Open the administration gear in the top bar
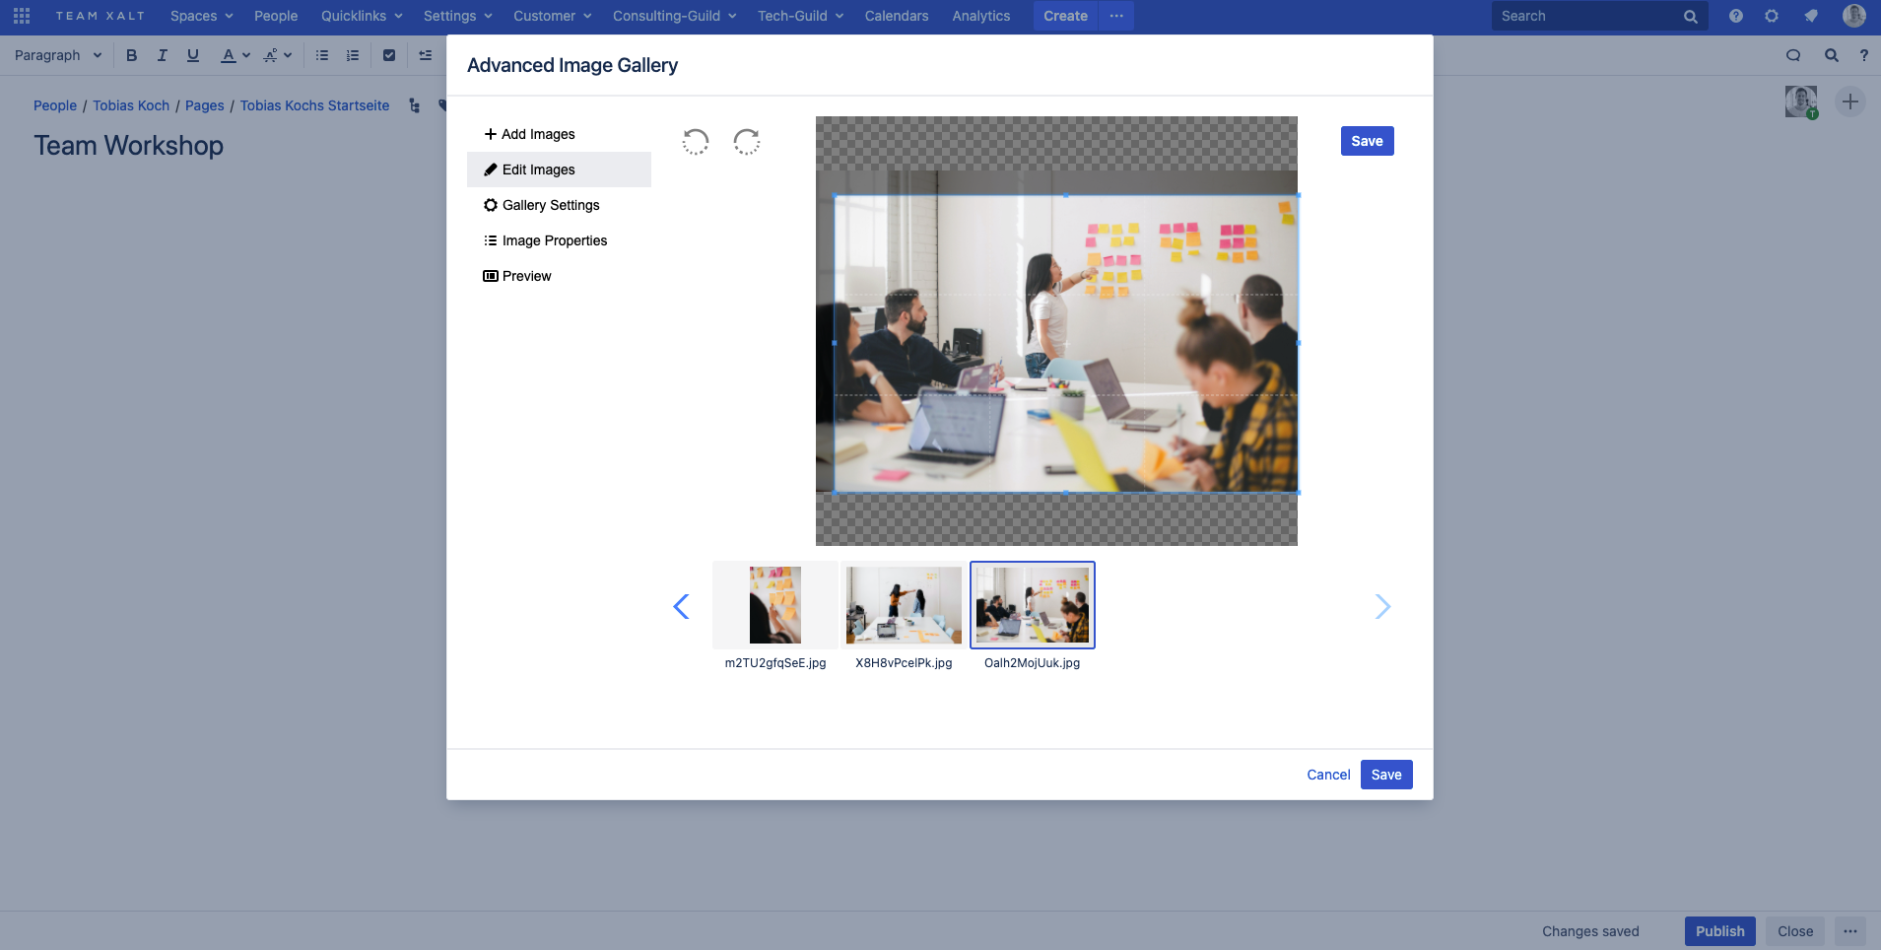Screen dimensions: 1881x950 click(x=1772, y=16)
